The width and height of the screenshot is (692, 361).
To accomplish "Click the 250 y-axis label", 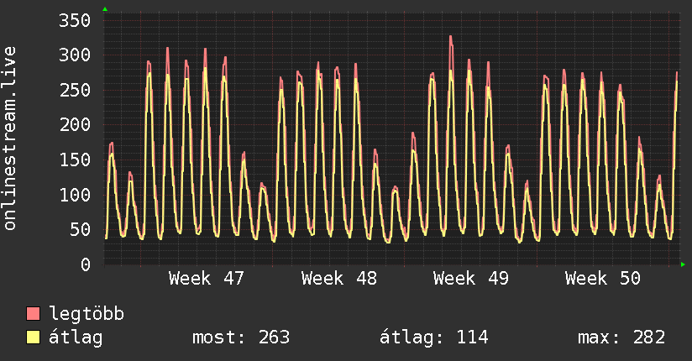I will (x=75, y=90).
